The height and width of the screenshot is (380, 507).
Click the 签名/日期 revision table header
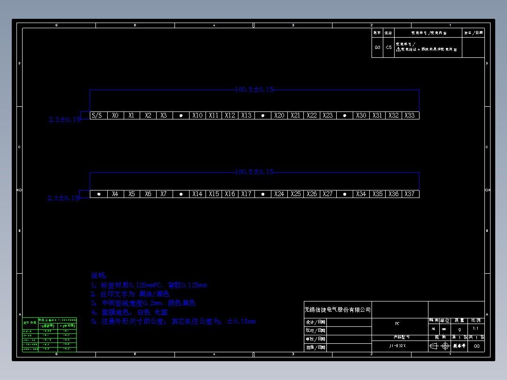pyautogui.click(x=473, y=32)
